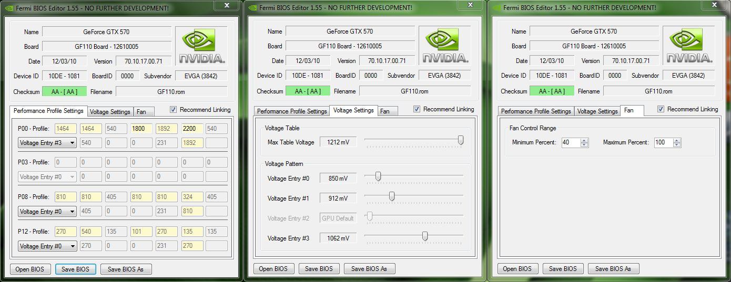Image resolution: width=731 pixels, height=282 pixels.
Task: Click Voltage Entry #1 value 912 mV
Action: pyautogui.click(x=338, y=199)
